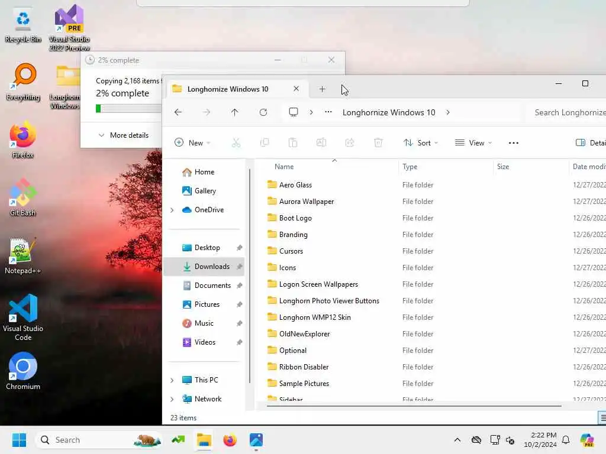
Task: Open the Everything search desktop icon
Action: pyautogui.click(x=23, y=82)
